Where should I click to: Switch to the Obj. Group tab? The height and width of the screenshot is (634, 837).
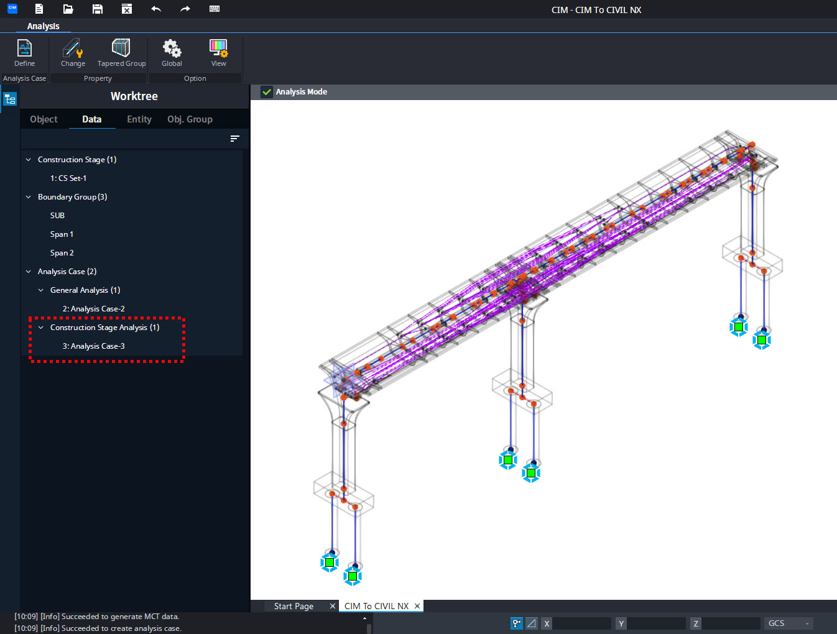[x=190, y=119]
